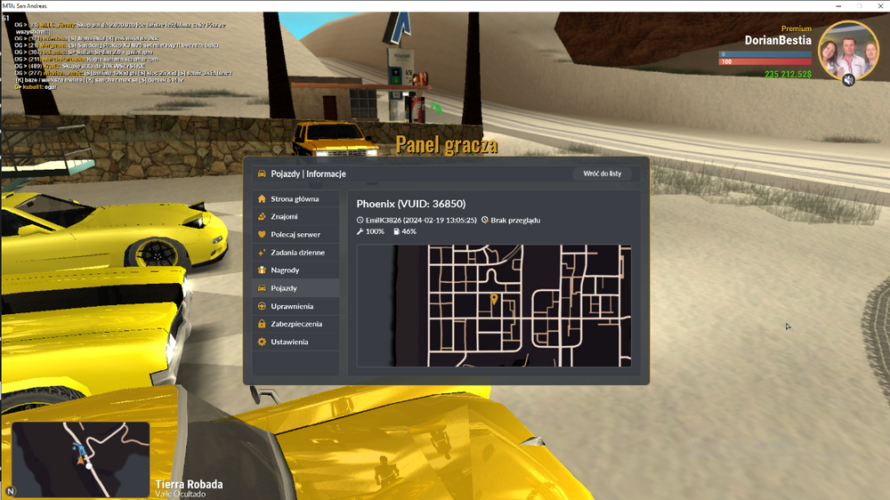Open Ustawienia in the side menu

[295, 342]
